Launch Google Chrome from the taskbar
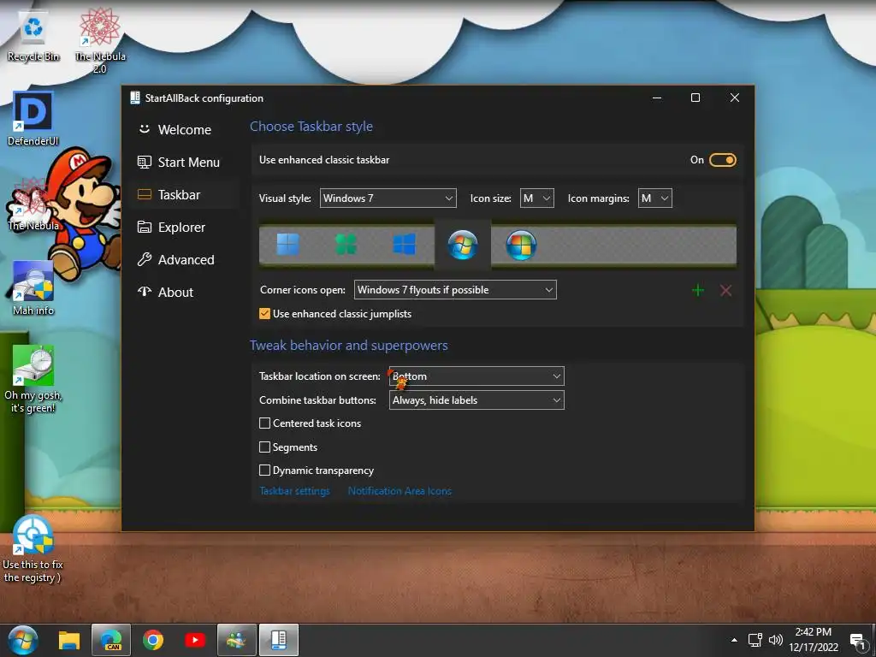 click(152, 640)
